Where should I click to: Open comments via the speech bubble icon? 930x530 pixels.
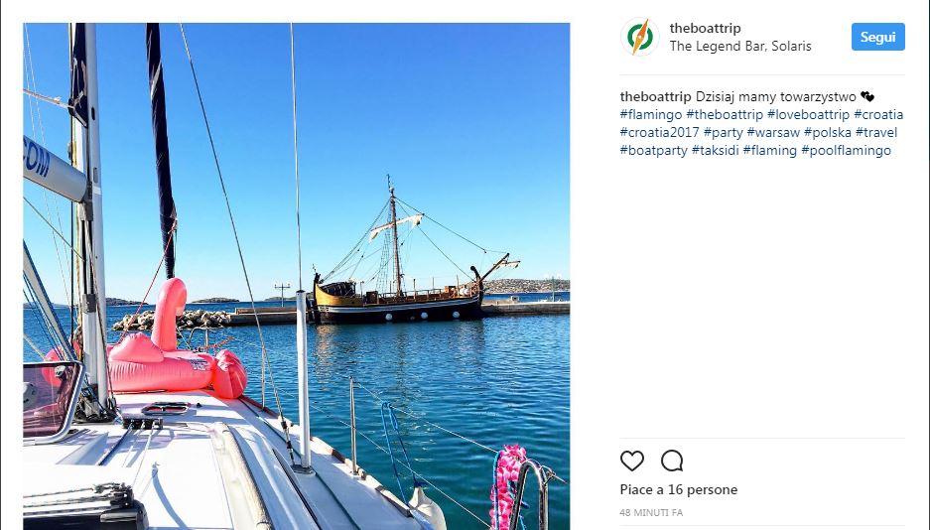pos(672,461)
